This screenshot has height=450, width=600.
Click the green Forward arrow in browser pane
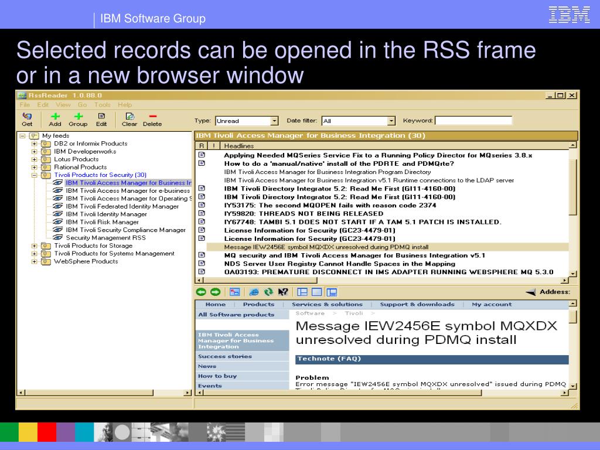(216, 292)
